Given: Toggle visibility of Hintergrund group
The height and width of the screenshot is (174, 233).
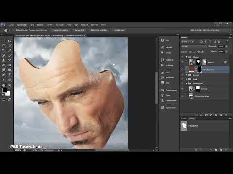Looking at the screenshot, I should point(183,84).
